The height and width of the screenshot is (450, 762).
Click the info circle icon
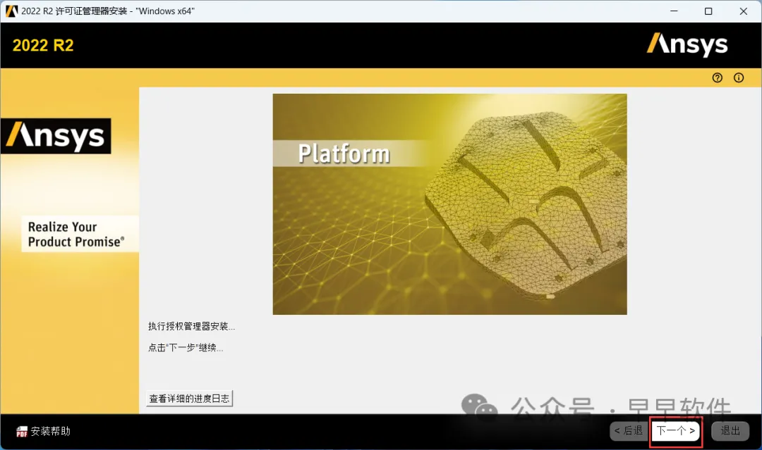pyautogui.click(x=738, y=77)
